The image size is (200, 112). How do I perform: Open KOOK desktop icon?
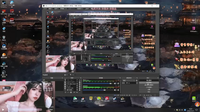tap(194, 99)
